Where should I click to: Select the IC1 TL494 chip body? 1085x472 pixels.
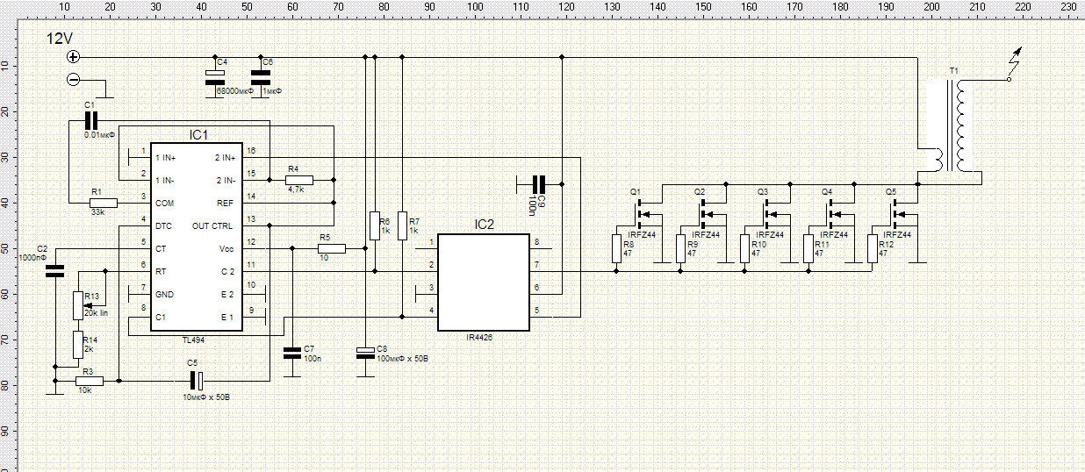tap(197, 237)
